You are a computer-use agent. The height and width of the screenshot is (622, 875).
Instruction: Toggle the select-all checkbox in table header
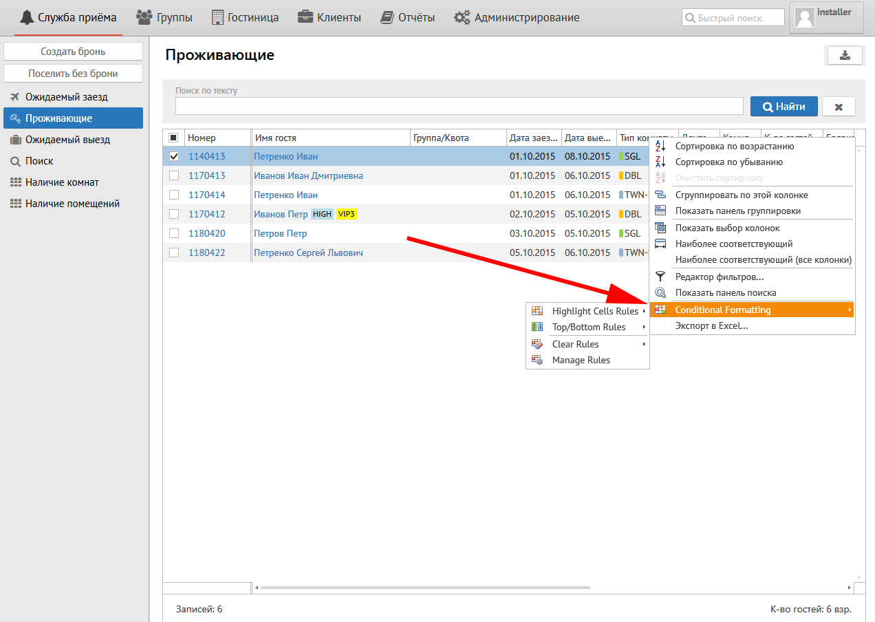coord(174,138)
